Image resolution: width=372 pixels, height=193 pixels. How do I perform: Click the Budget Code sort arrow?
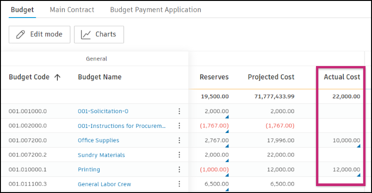click(57, 78)
